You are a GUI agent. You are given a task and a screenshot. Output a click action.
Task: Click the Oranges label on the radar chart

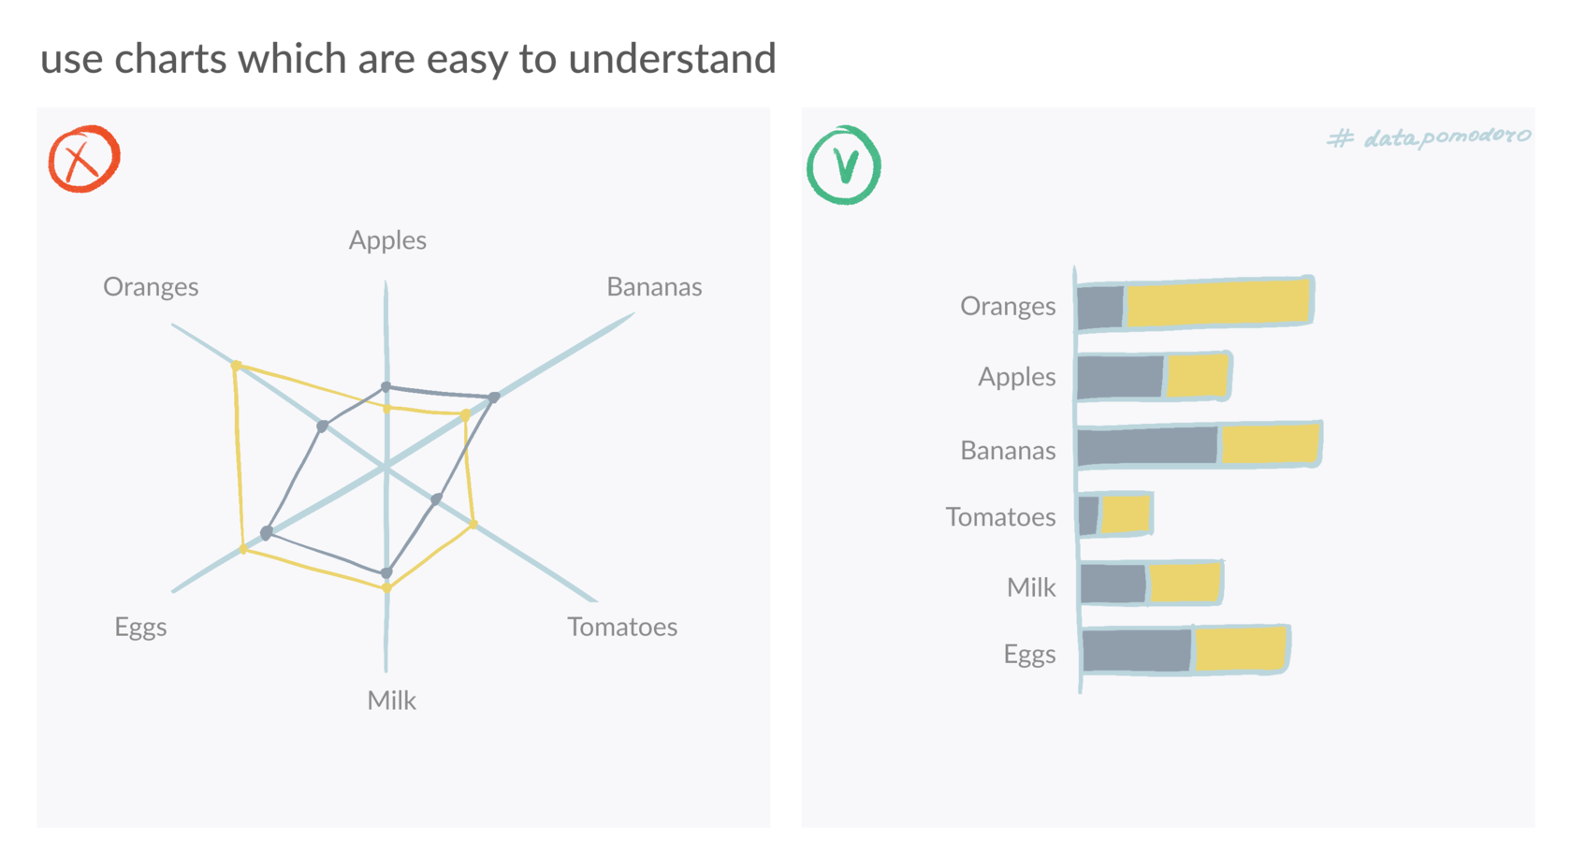[151, 287]
